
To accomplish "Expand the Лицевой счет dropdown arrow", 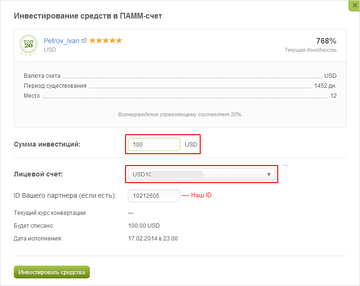I will point(269,175).
